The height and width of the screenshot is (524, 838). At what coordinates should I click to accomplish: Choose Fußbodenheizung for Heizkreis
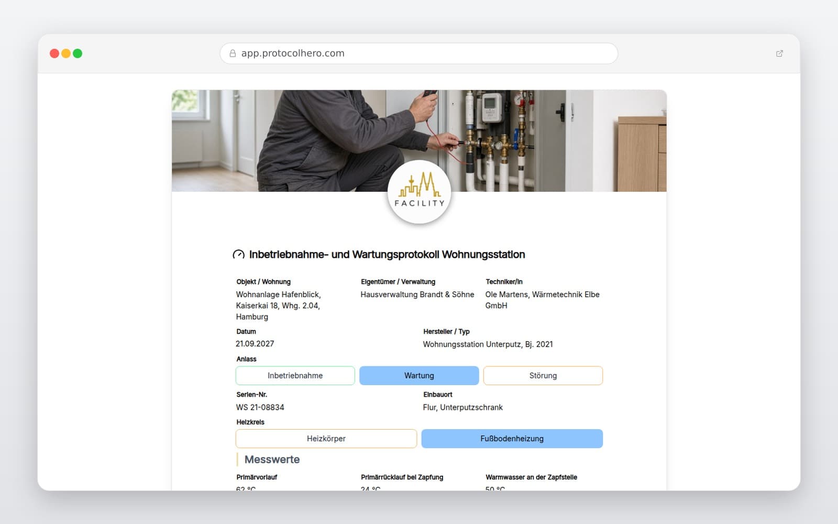512,439
